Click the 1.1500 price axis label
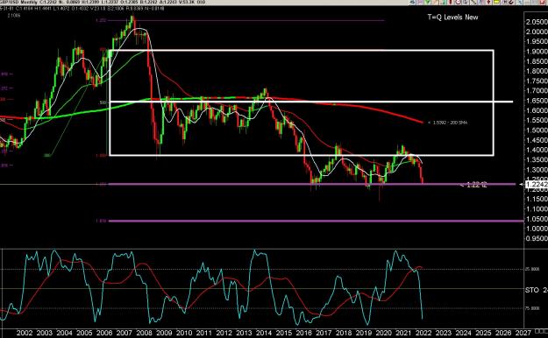This screenshot has width=548, height=338. coord(537,199)
